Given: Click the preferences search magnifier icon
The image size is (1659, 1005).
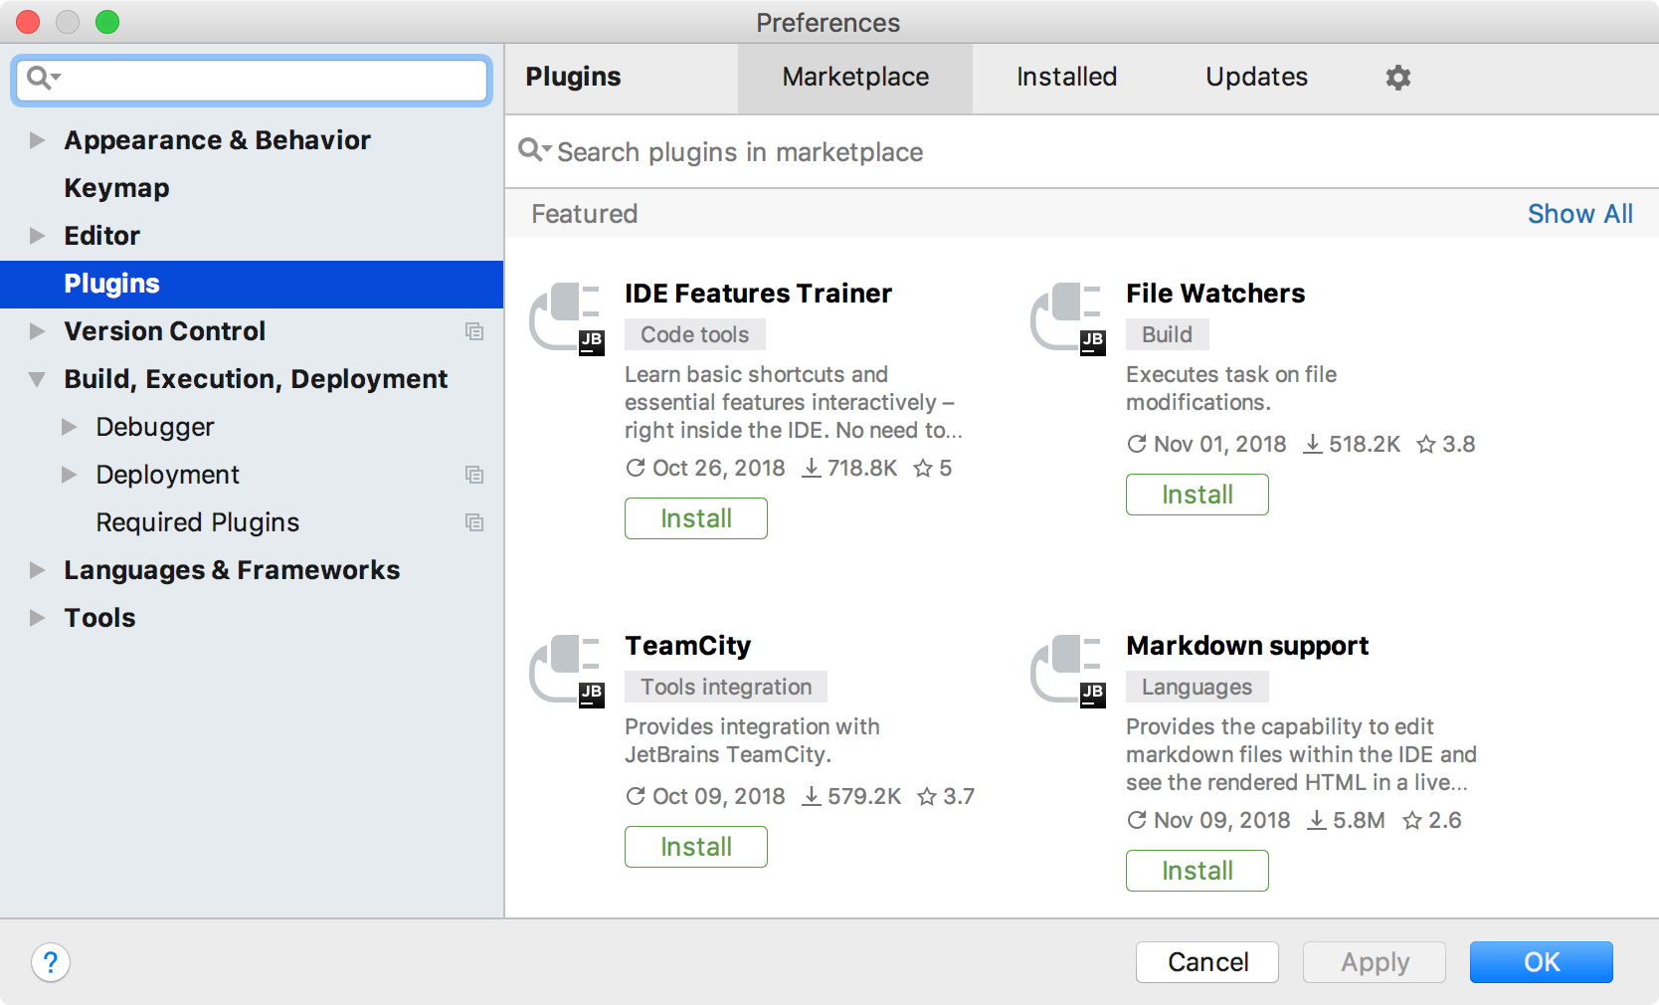Looking at the screenshot, I should [43, 78].
